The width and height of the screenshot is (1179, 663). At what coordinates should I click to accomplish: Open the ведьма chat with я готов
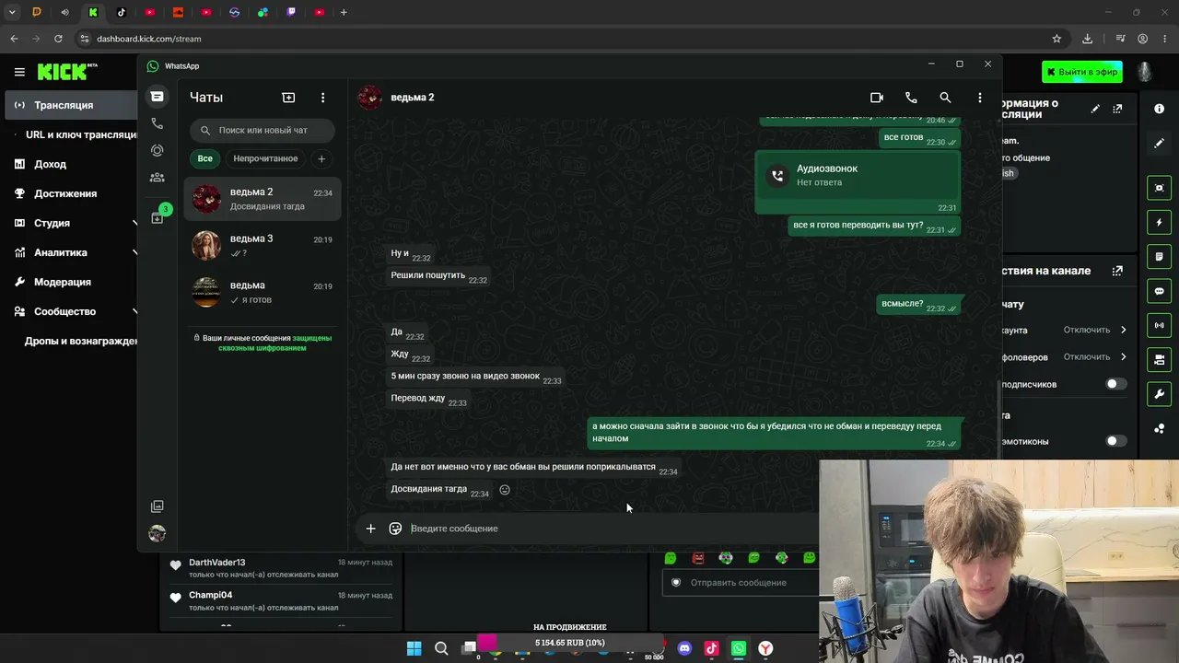[263, 292]
